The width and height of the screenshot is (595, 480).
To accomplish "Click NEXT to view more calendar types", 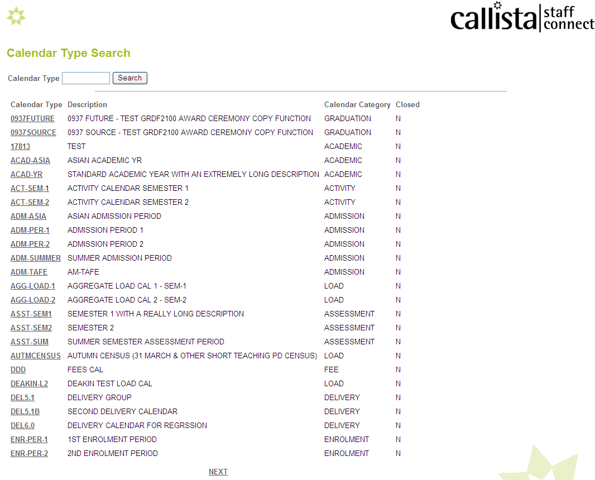I will click(x=218, y=472).
